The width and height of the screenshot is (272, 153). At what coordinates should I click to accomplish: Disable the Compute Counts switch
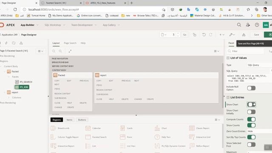pyautogui.click(x=251, y=119)
